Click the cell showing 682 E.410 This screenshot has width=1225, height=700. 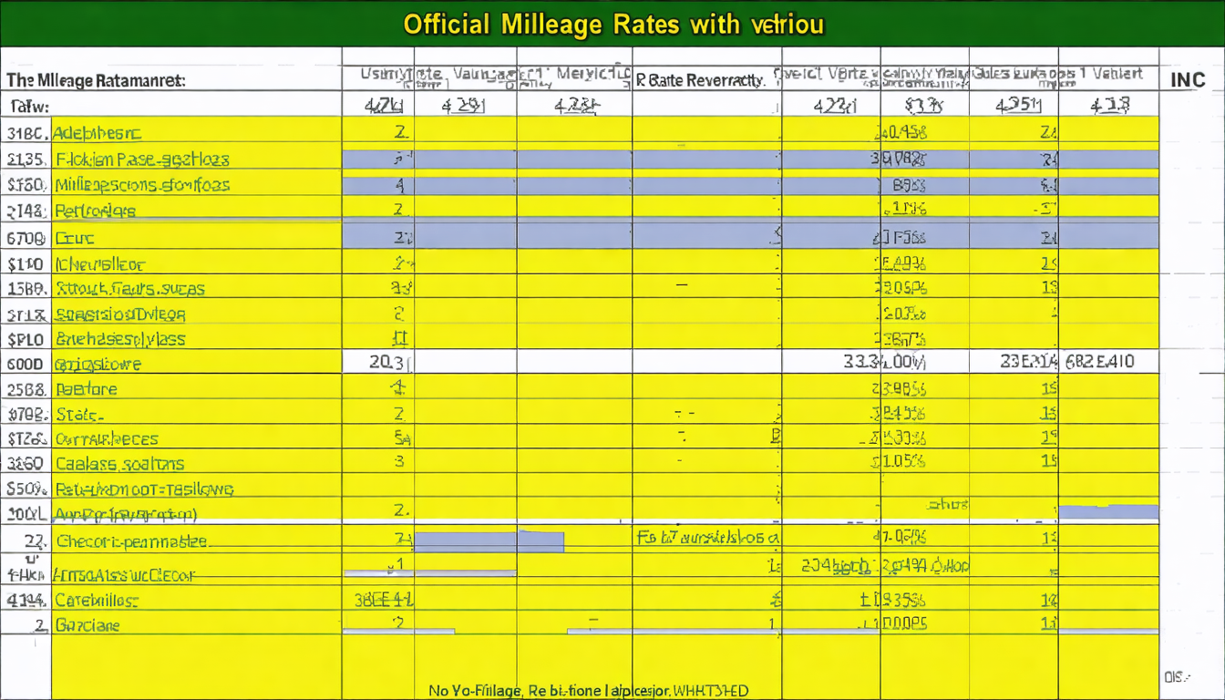(x=1099, y=361)
